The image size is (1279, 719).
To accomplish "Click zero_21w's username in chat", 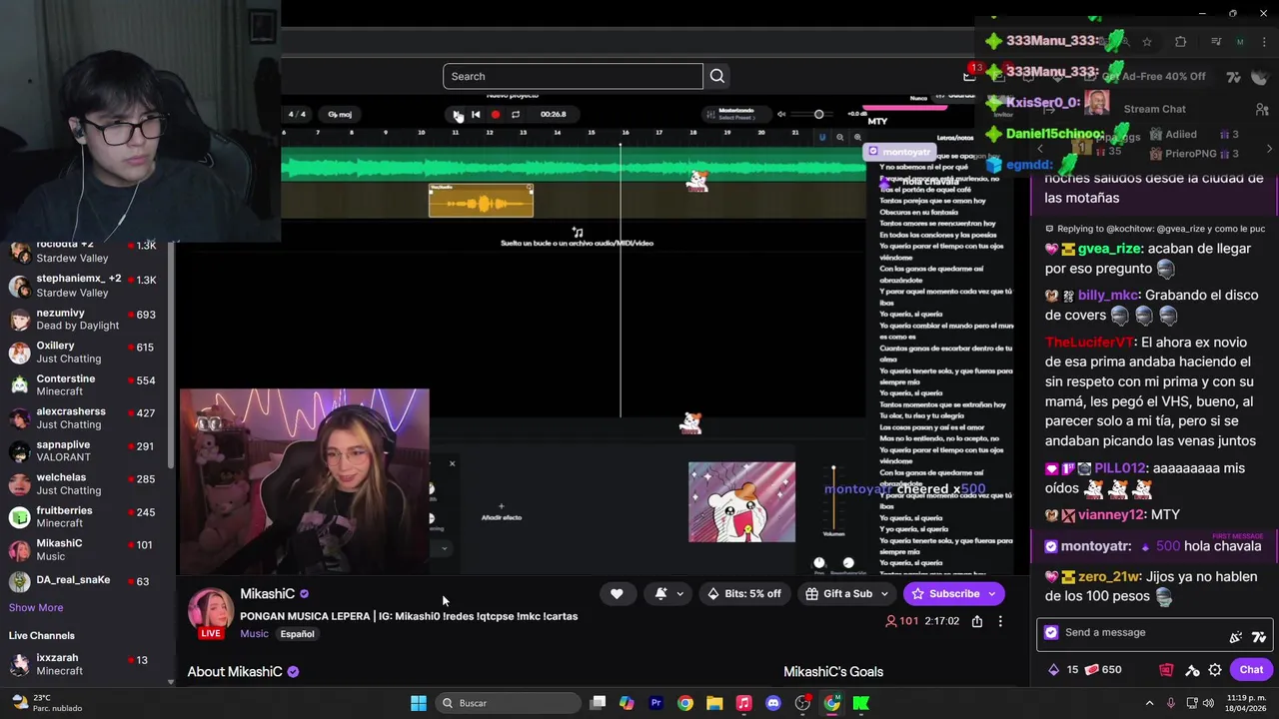I will point(1109,577).
